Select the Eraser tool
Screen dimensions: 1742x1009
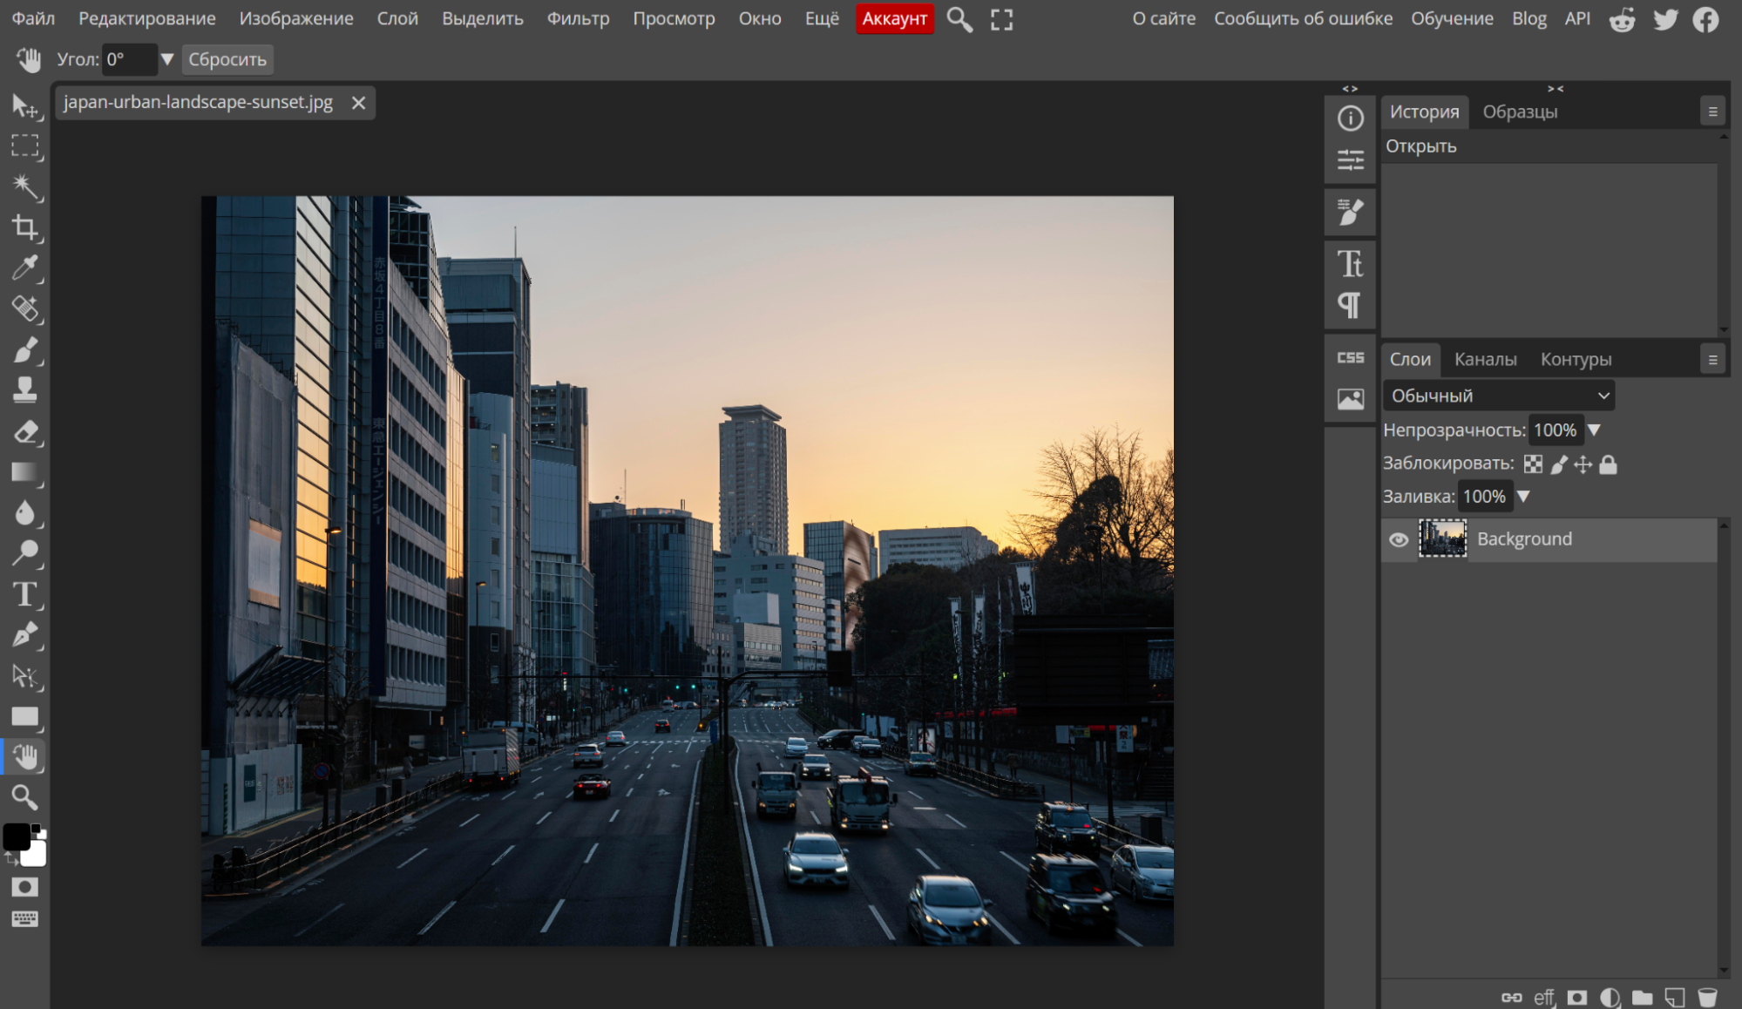(x=24, y=431)
